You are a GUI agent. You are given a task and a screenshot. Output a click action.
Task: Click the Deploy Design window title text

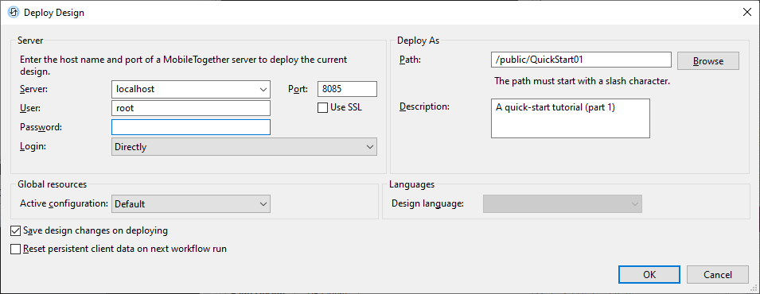54,13
